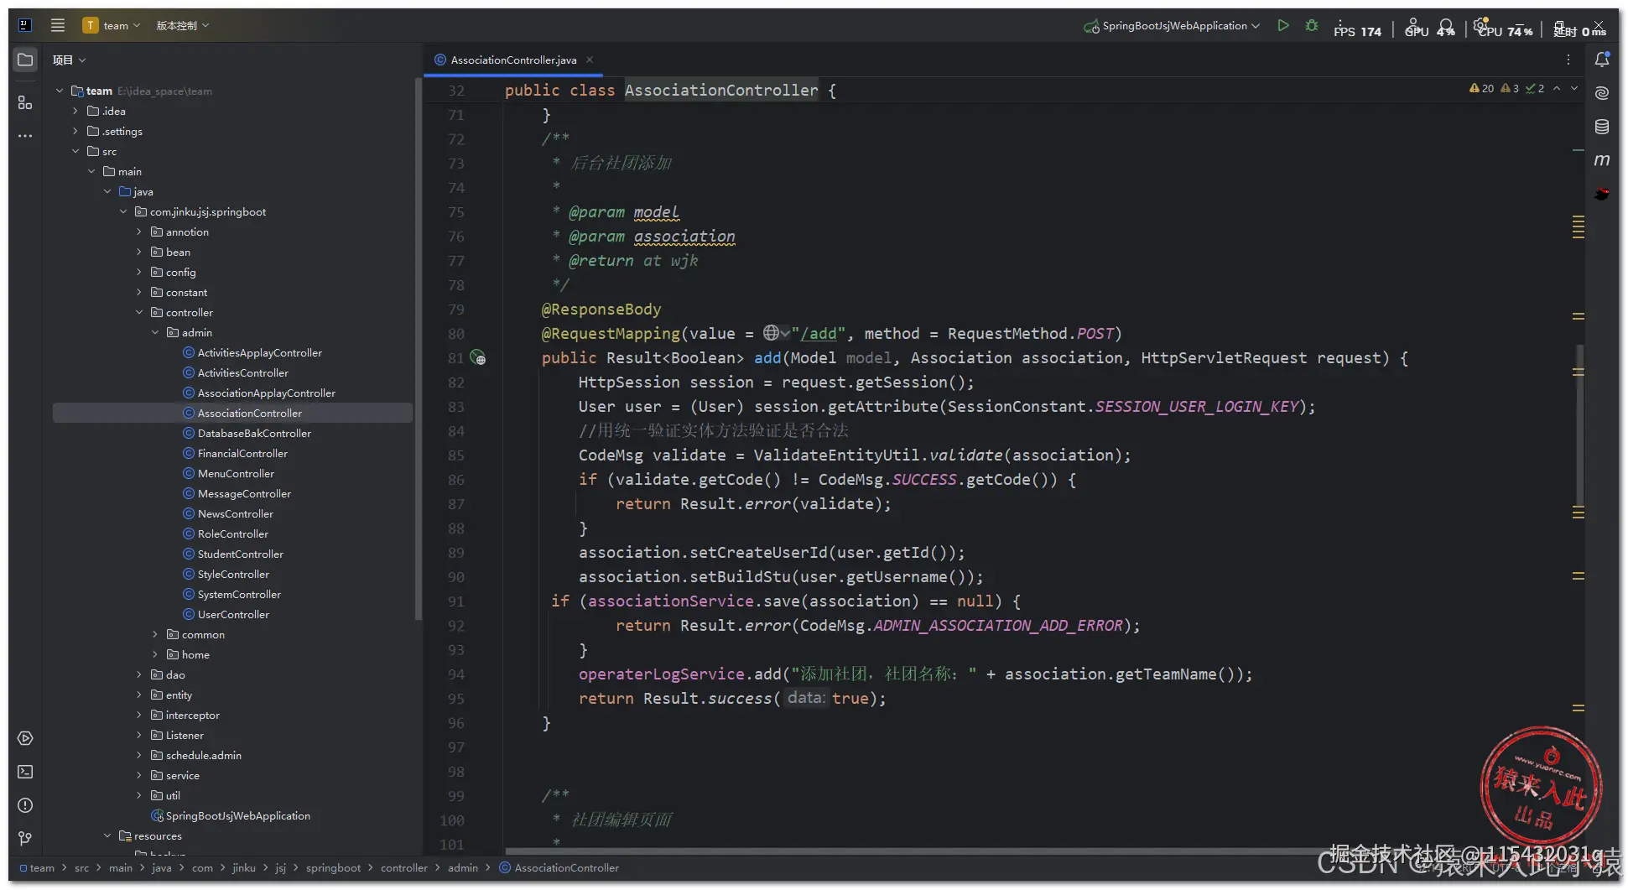
Task: Run the application with the green play icon
Action: pyautogui.click(x=1283, y=26)
